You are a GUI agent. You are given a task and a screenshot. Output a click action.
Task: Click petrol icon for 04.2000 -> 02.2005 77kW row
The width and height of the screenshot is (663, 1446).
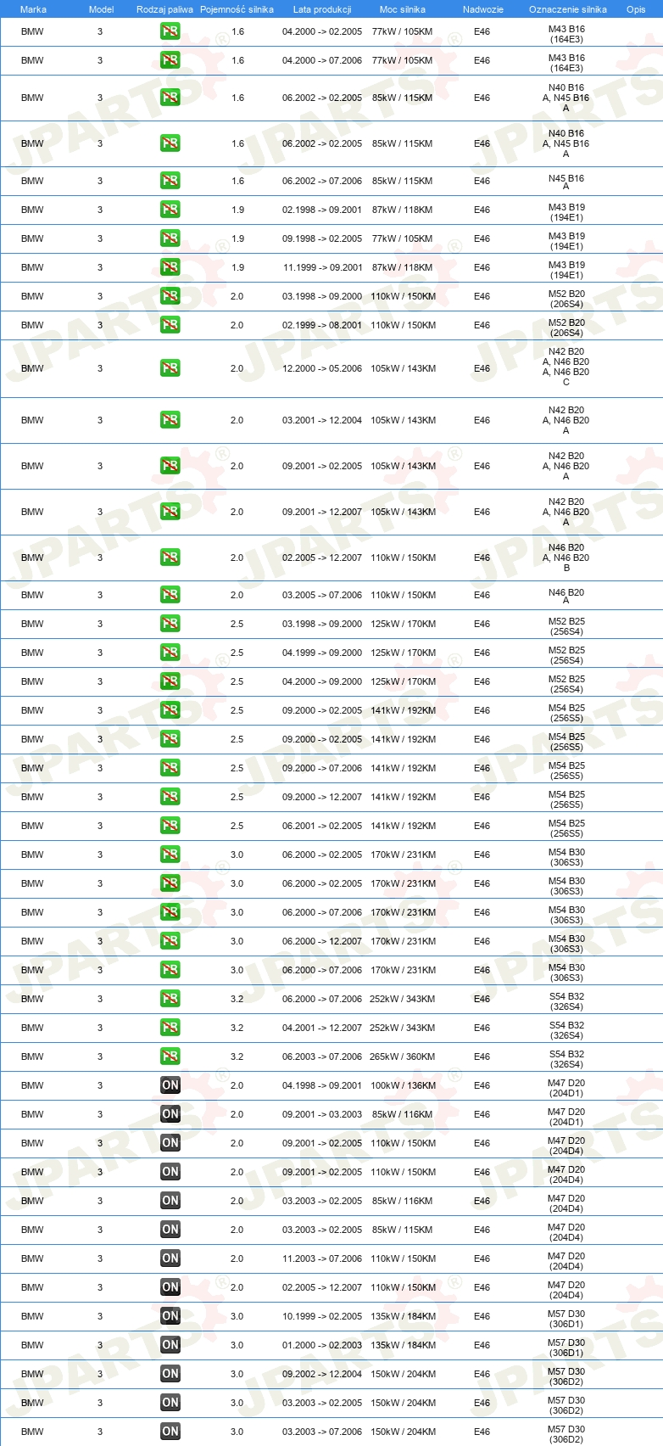pos(170,31)
